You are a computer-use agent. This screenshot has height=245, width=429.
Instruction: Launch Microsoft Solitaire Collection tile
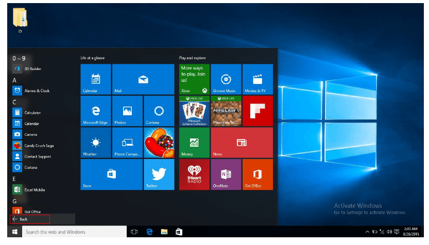pyautogui.click(x=194, y=111)
